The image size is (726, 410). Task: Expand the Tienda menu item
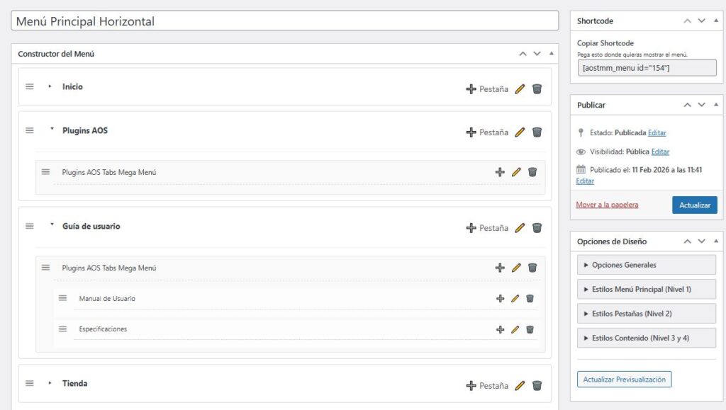pyautogui.click(x=50, y=383)
